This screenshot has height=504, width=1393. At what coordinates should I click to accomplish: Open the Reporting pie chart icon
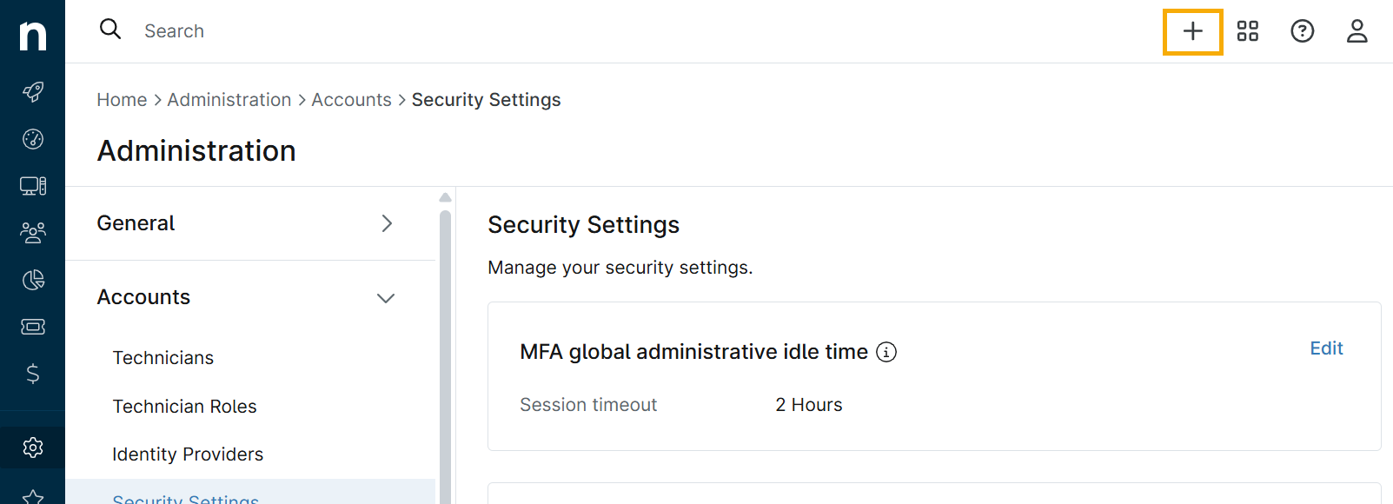[x=33, y=280]
